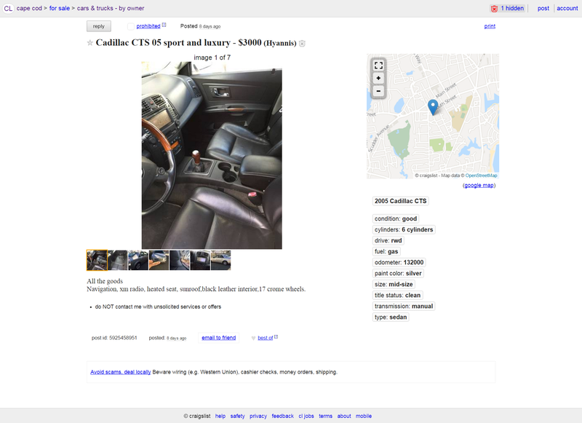
Task: Open Avoid scams, deal locally link
Action: pyautogui.click(x=121, y=372)
